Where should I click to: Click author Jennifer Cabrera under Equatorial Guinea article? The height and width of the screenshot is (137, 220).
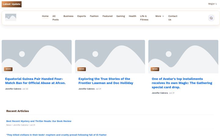click(x=13, y=89)
